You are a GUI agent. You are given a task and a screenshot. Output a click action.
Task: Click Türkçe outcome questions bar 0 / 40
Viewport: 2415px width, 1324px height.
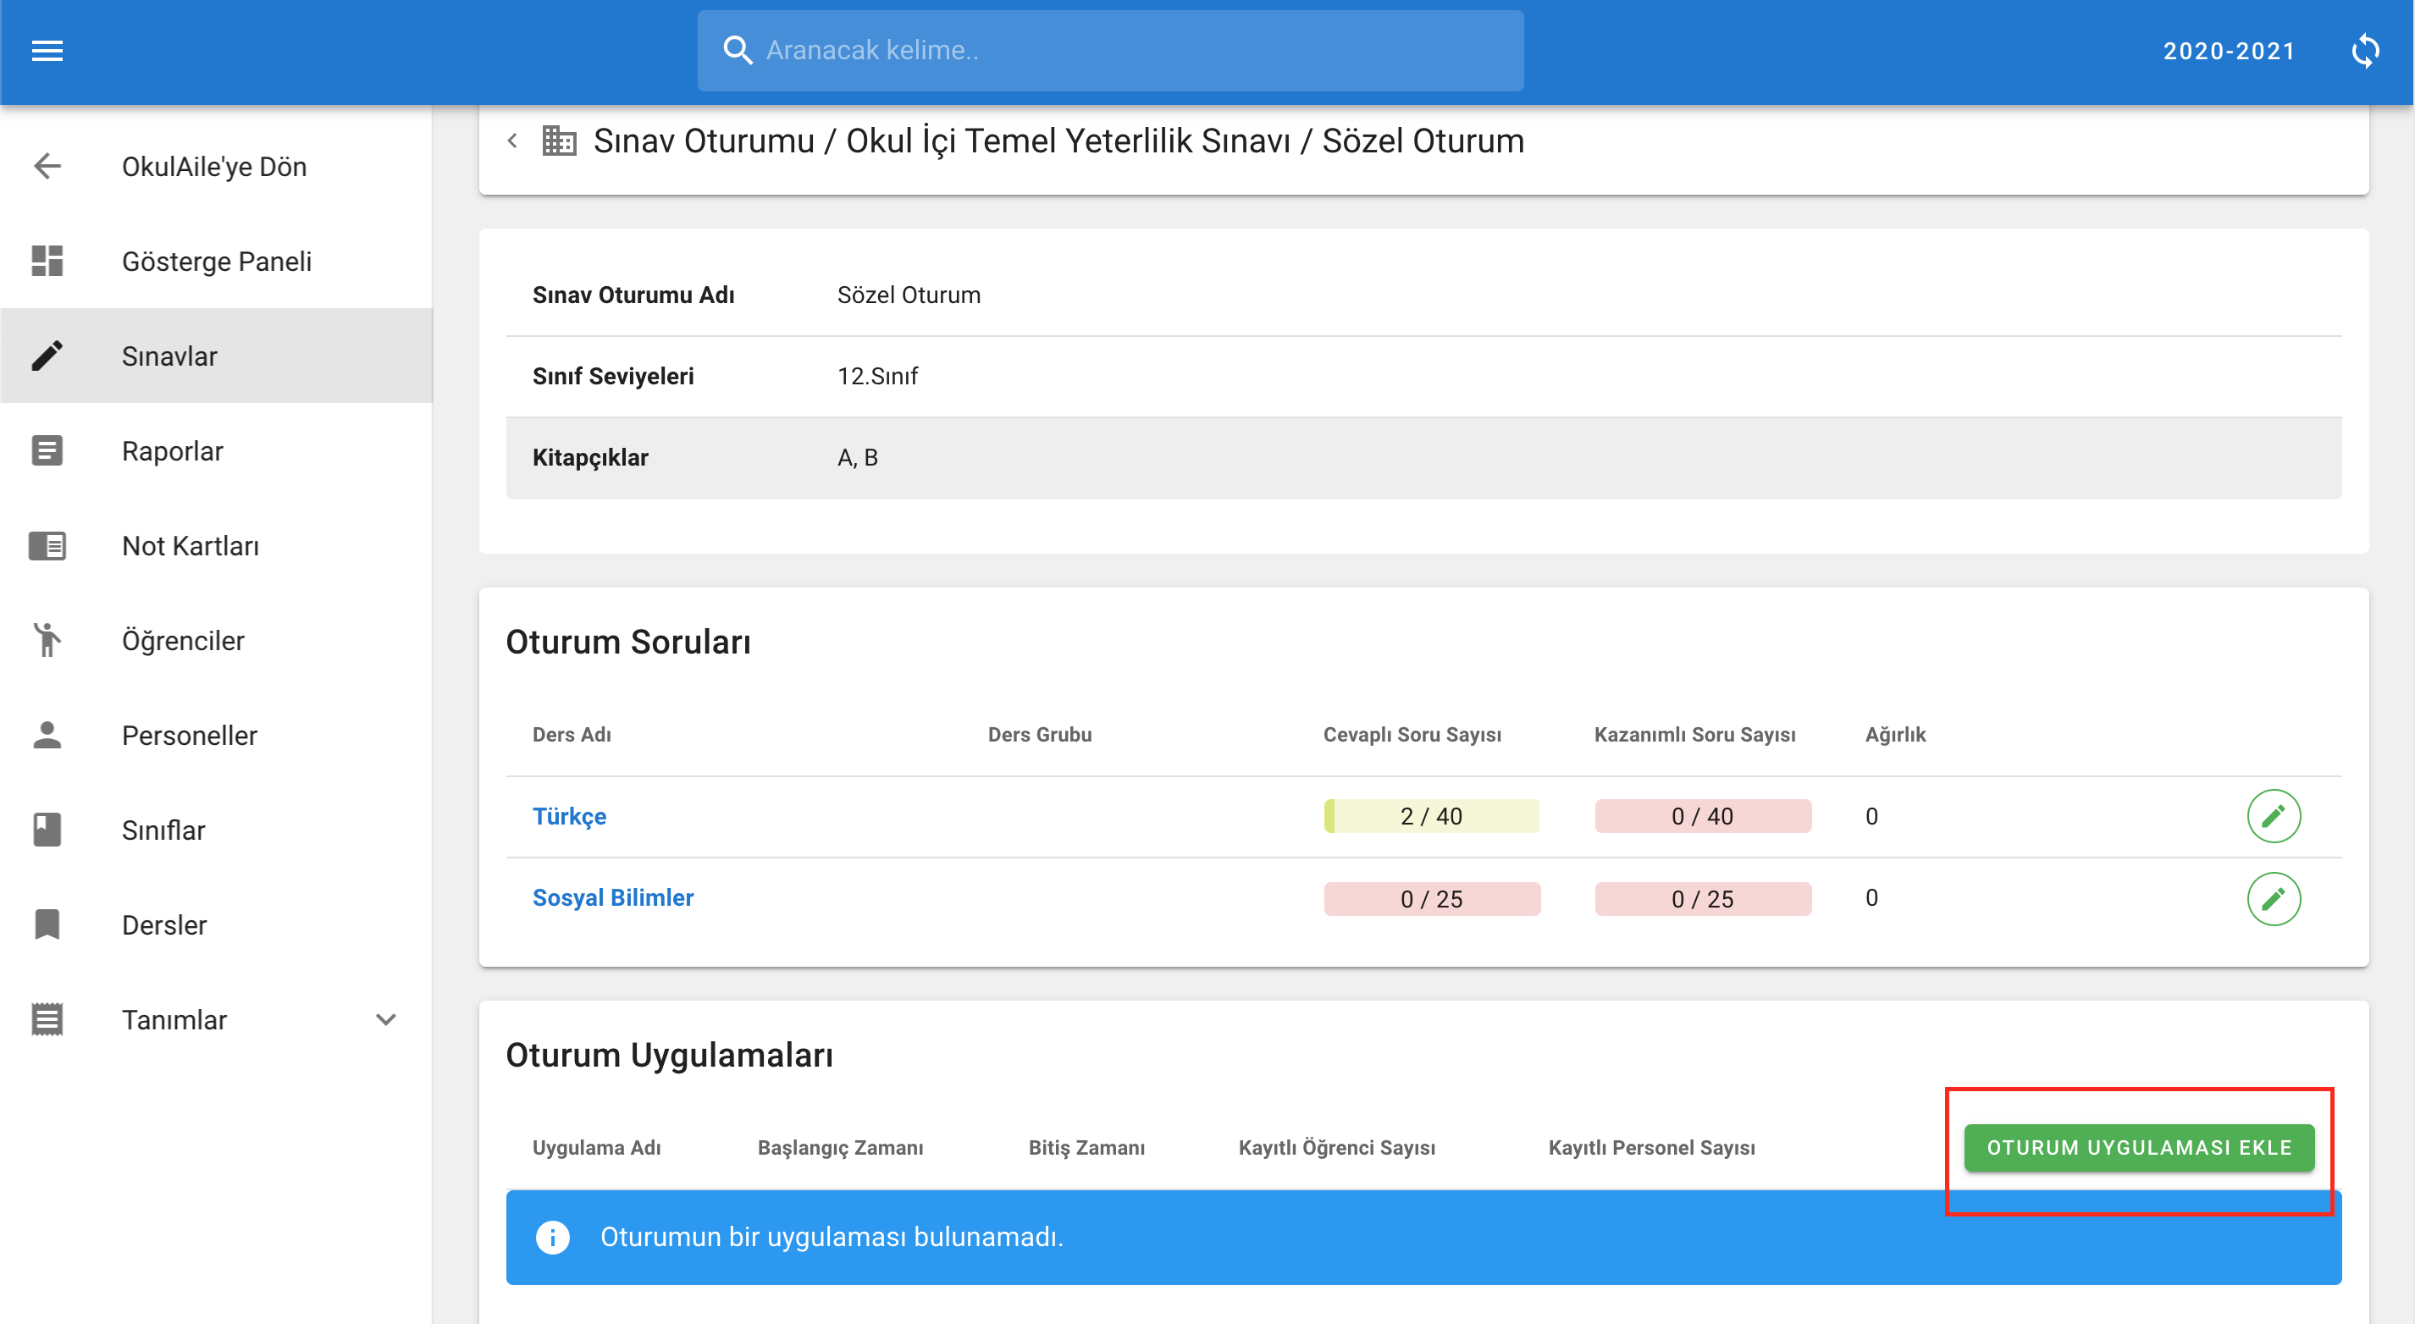click(x=1703, y=816)
